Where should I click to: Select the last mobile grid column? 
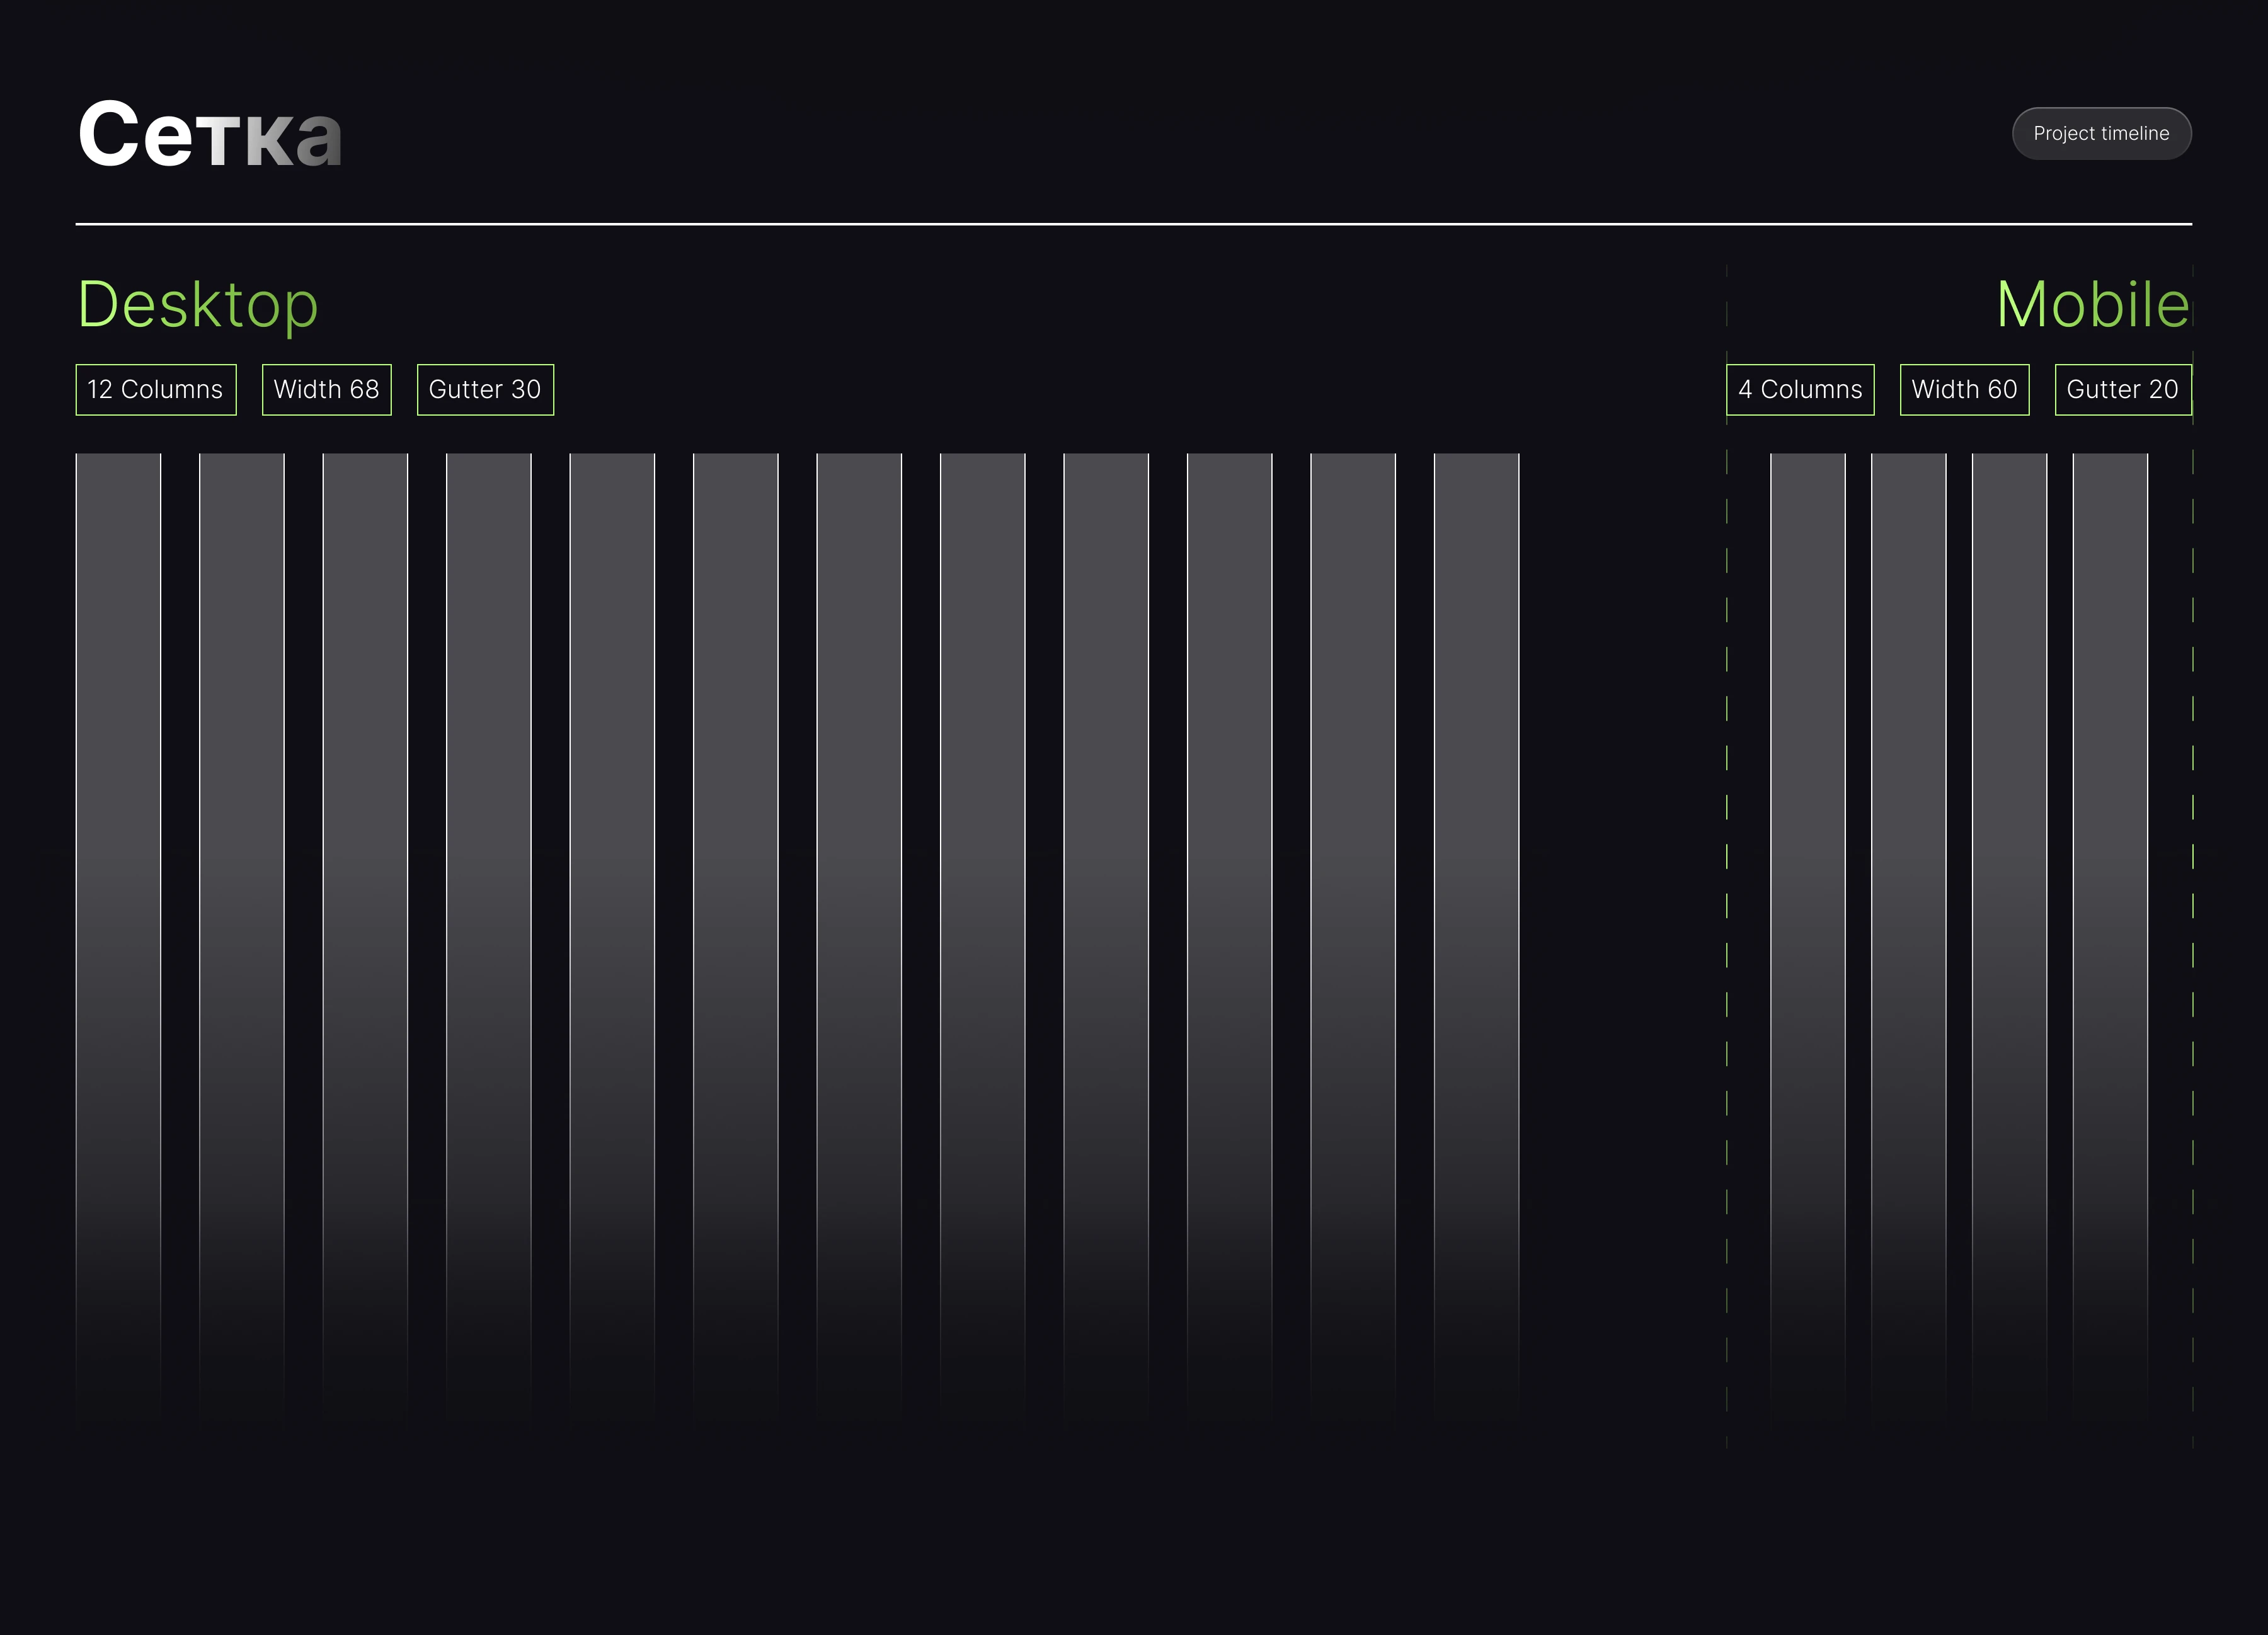tap(2110, 800)
